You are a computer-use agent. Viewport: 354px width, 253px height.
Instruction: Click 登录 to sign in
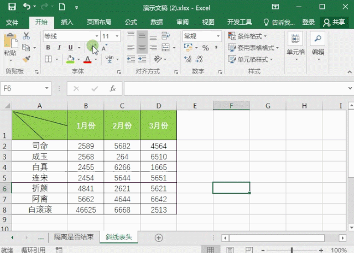coord(309,22)
